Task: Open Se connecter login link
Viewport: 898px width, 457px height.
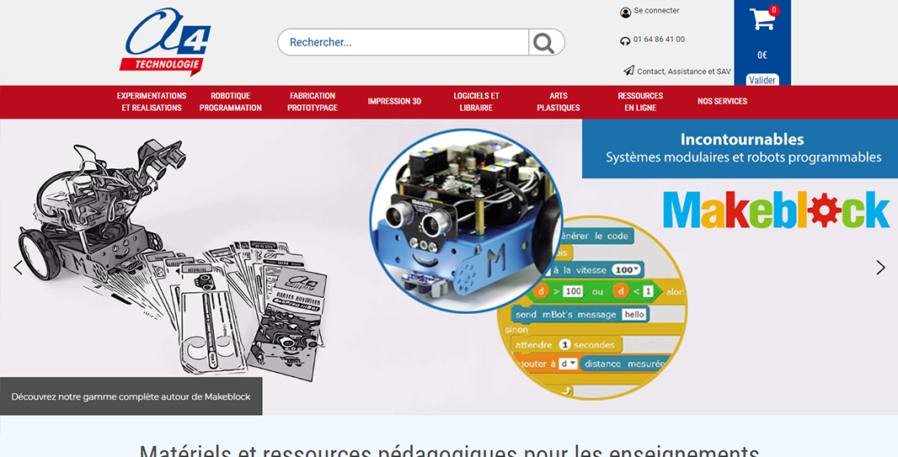Action: click(656, 11)
